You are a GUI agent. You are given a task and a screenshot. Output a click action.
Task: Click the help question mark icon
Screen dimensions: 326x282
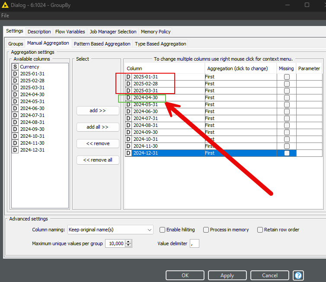point(298,275)
